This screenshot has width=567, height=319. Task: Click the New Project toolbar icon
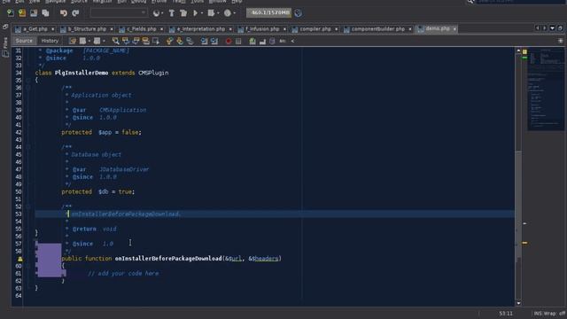(22, 13)
